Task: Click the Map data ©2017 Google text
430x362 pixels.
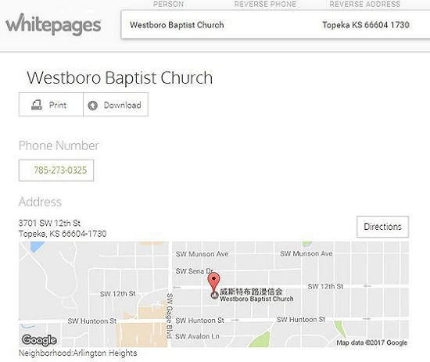Action: tap(371, 342)
